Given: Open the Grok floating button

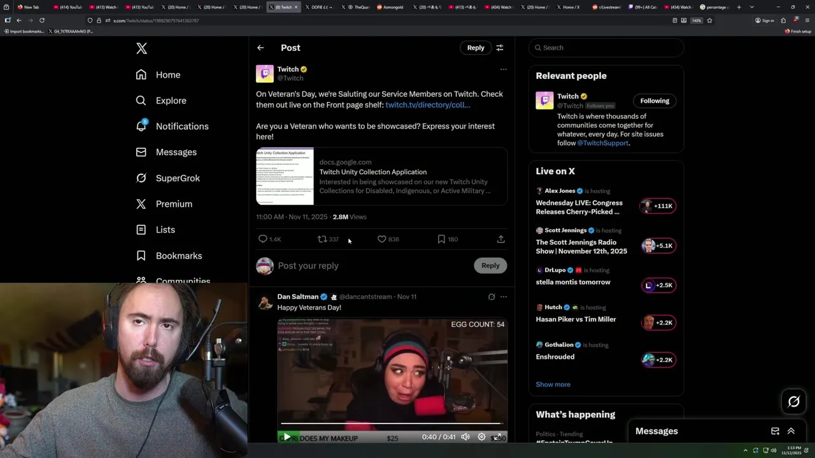Looking at the screenshot, I should 793,401.
